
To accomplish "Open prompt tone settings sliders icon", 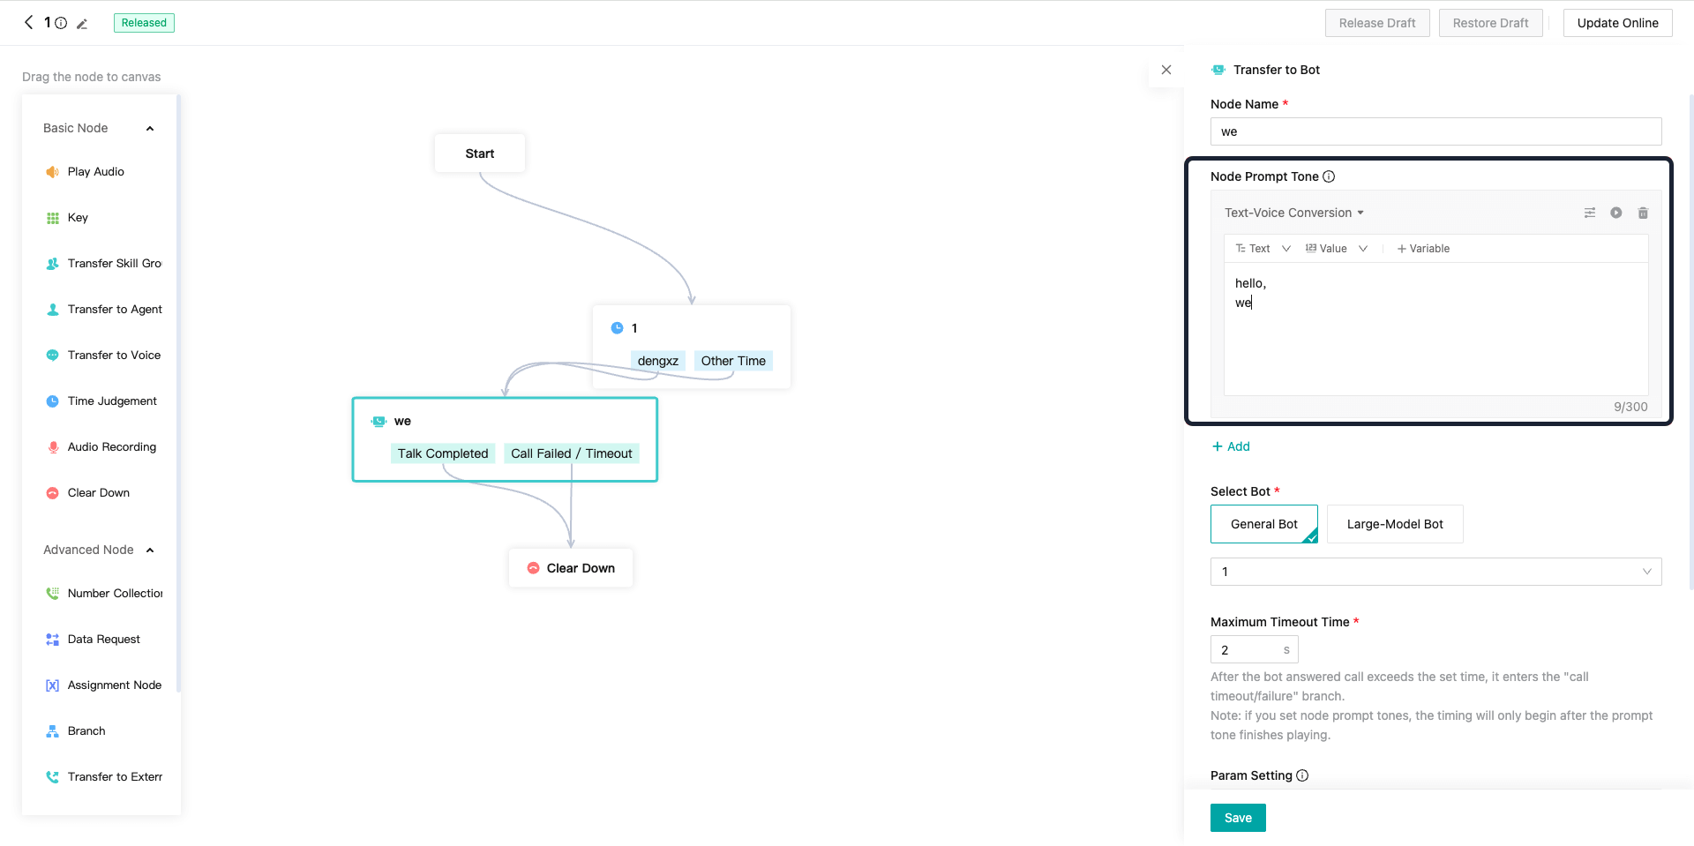I will (1589, 213).
